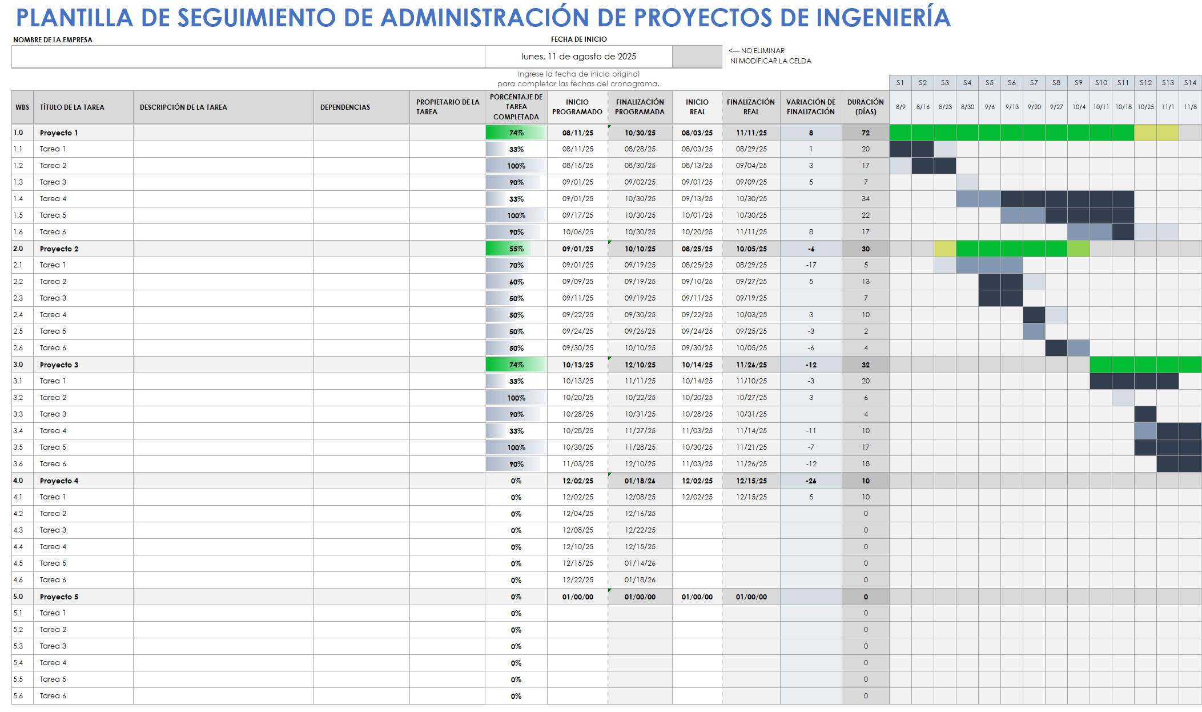Select the 'WBS' column header

[22, 107]
